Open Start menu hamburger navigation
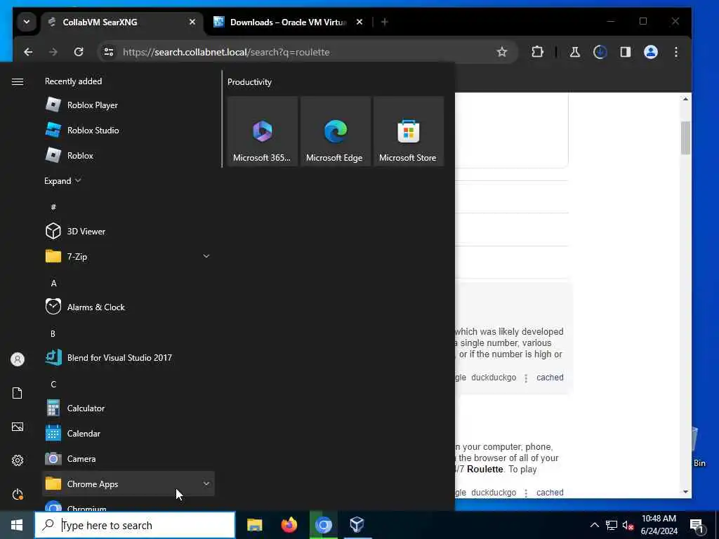This screenshot has height=539, width=719. click(18, 81)
